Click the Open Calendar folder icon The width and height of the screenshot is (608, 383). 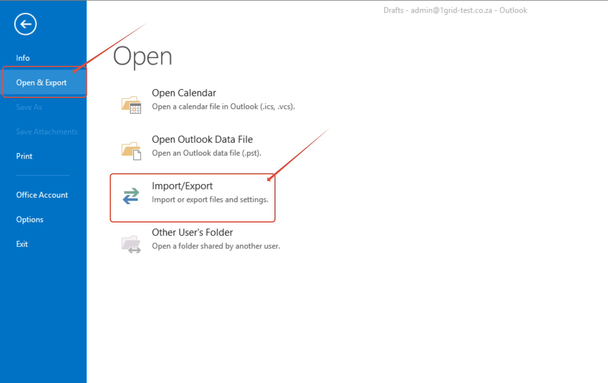pos(131,104)
